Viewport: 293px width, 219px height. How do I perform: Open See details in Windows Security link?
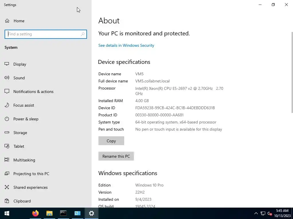[x=126, y=45]
